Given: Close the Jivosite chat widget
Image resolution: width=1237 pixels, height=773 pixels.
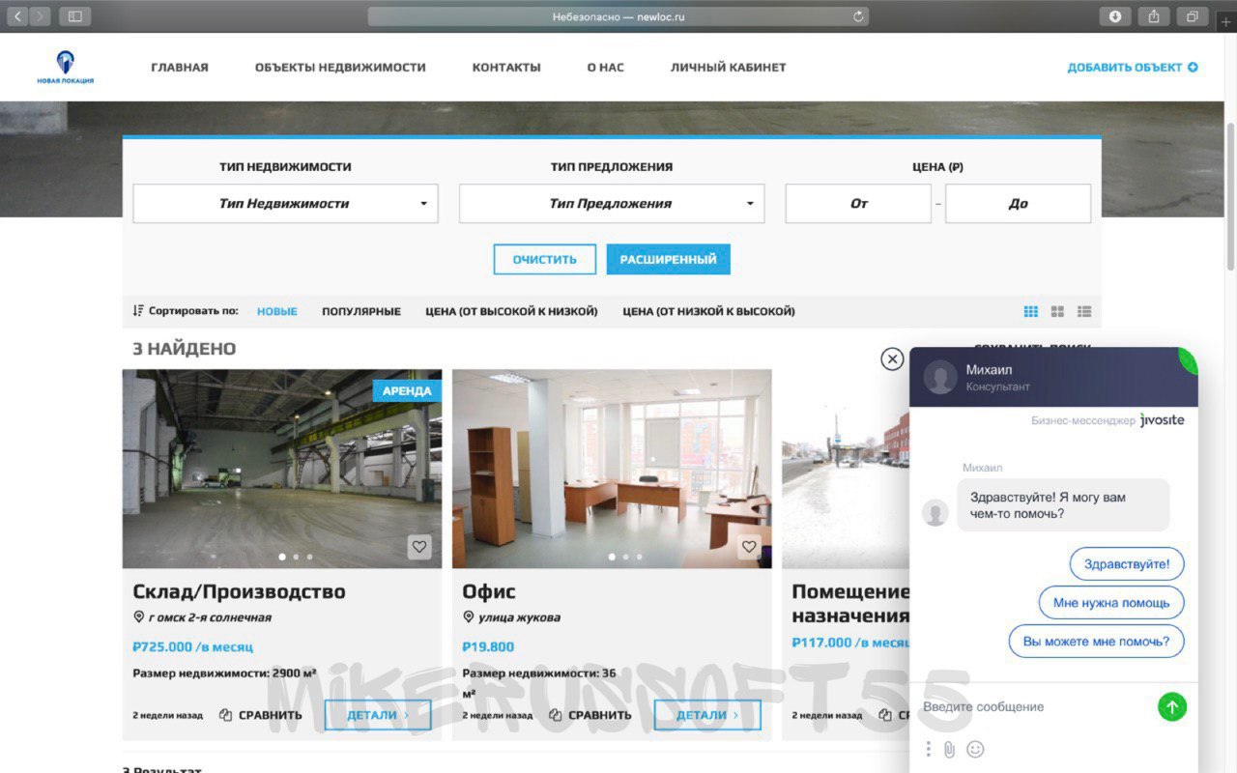Looking at the screenshot, I should pos(892,359).
